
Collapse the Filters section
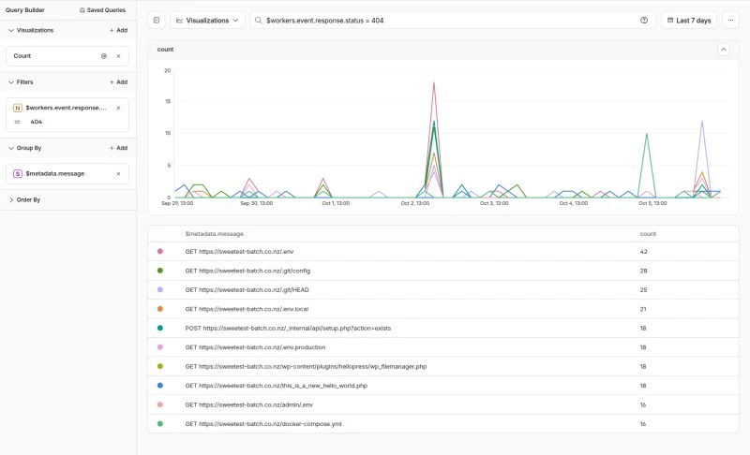pos(21,82)
